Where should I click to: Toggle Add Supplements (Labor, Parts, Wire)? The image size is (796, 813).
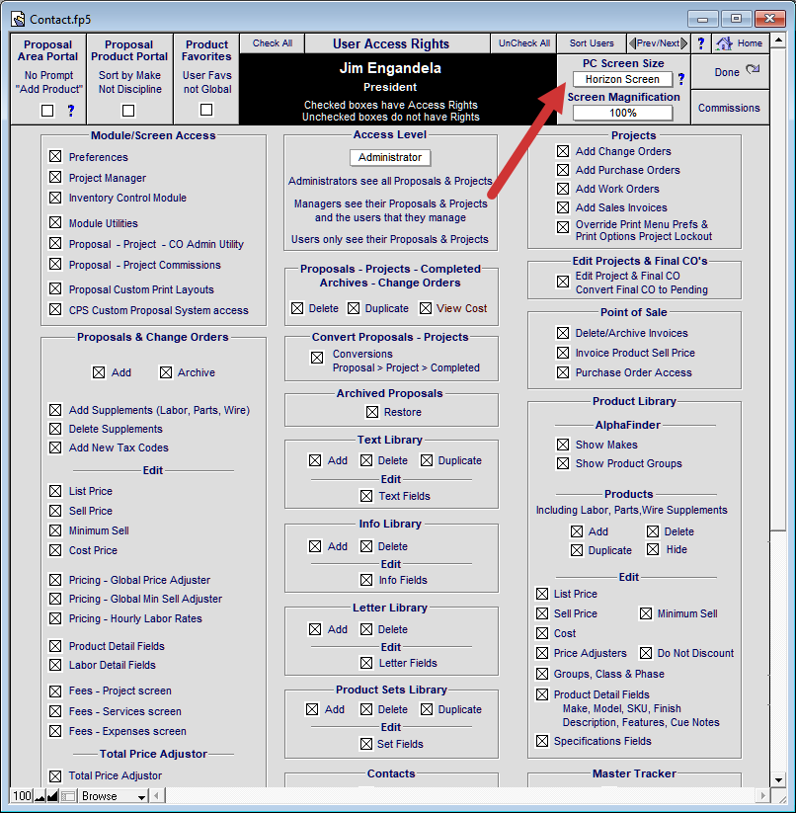pyautogui.click(x=55, y=410)
